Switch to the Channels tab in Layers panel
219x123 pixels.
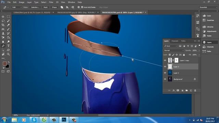(x=175, y=41)
